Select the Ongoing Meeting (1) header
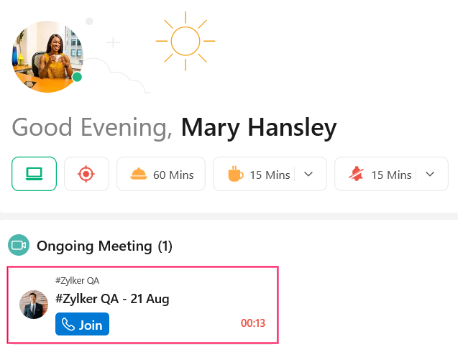This screenshot has height=352, width=458. (104, 246)
